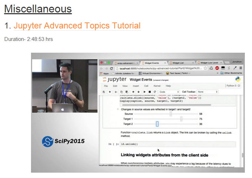
Task: Open the cell type Code dropdown
Action: pos(169,92)
